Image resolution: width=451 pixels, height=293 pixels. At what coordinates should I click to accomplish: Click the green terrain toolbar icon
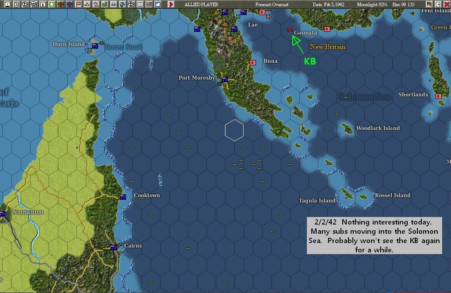[x=105, y=4]
